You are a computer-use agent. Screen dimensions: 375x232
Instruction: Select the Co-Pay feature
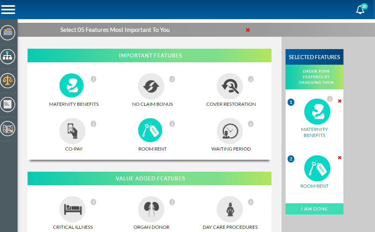click(72, 131)
